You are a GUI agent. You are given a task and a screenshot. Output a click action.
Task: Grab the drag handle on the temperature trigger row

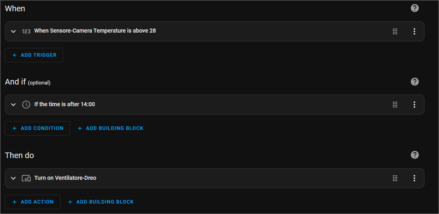click(395, 31)
